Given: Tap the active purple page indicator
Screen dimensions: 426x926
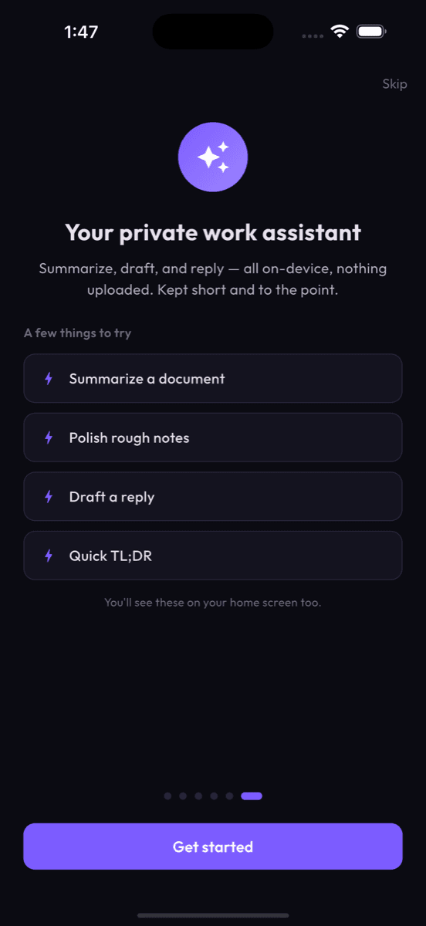Looking at the screenshot, I should pos(252,796).
